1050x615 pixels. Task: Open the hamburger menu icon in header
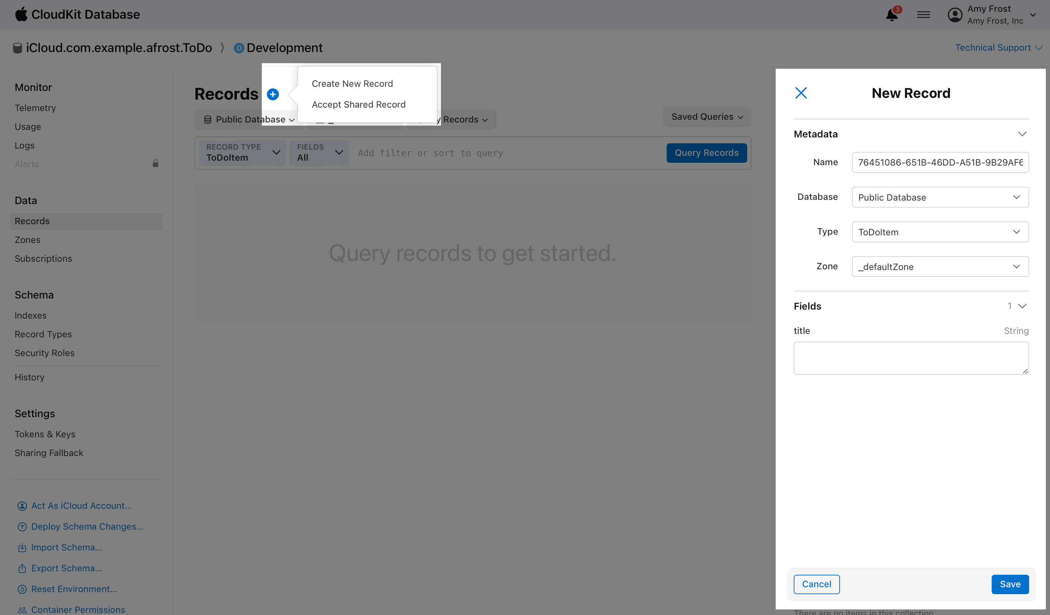coord(923,15)
